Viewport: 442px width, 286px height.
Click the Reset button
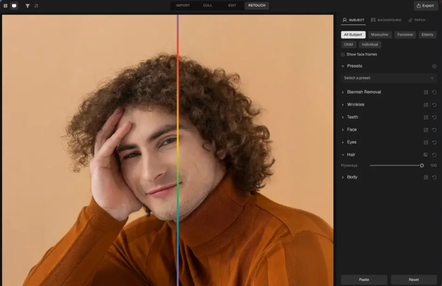[414, 280]
